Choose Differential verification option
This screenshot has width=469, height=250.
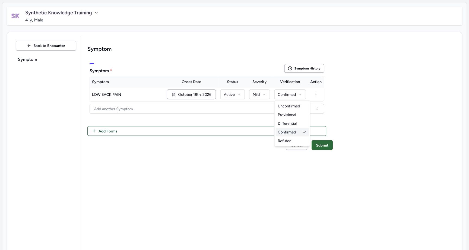coord(292,124)
